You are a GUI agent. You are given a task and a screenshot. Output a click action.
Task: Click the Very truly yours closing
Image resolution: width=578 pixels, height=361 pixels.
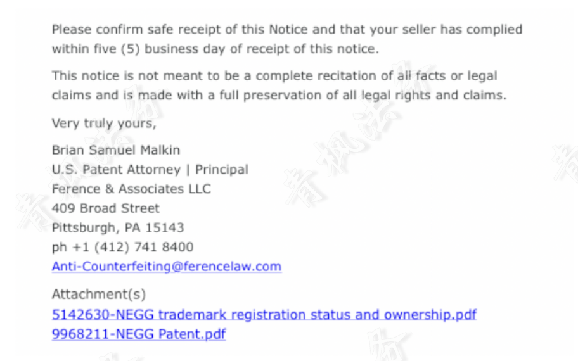(x=103, y=123)
